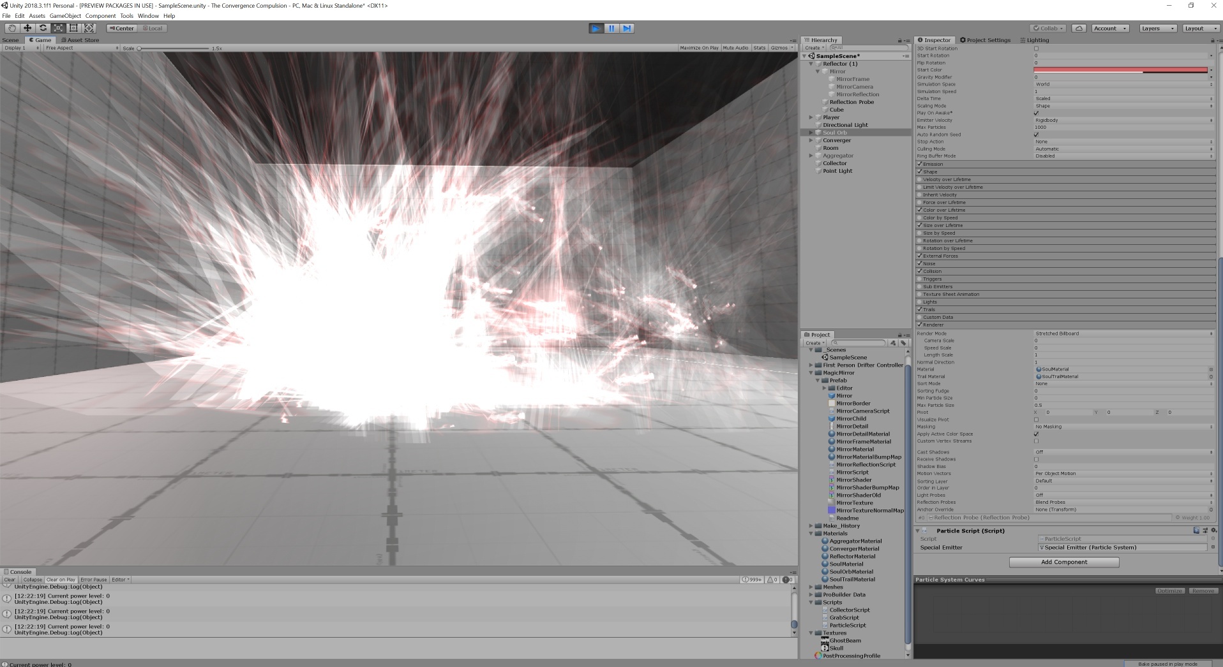Screen dimensions: 1223x667
Task: Expand the Aggregator hierarchy item
Action: [811, 156]
